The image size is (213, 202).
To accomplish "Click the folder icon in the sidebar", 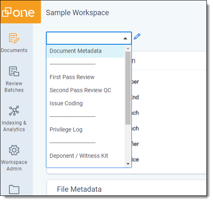I will 14,189.
